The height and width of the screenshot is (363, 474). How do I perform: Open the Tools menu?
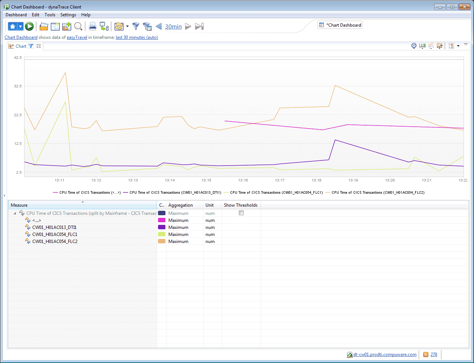point(50,15)
